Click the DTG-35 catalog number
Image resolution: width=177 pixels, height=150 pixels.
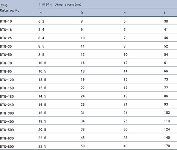click(6, 46)
